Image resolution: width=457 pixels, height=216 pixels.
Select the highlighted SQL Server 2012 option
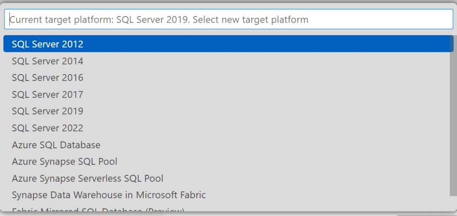pos(47,44)
